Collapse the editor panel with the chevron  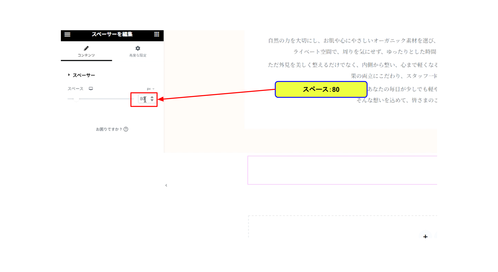[166, 185]
